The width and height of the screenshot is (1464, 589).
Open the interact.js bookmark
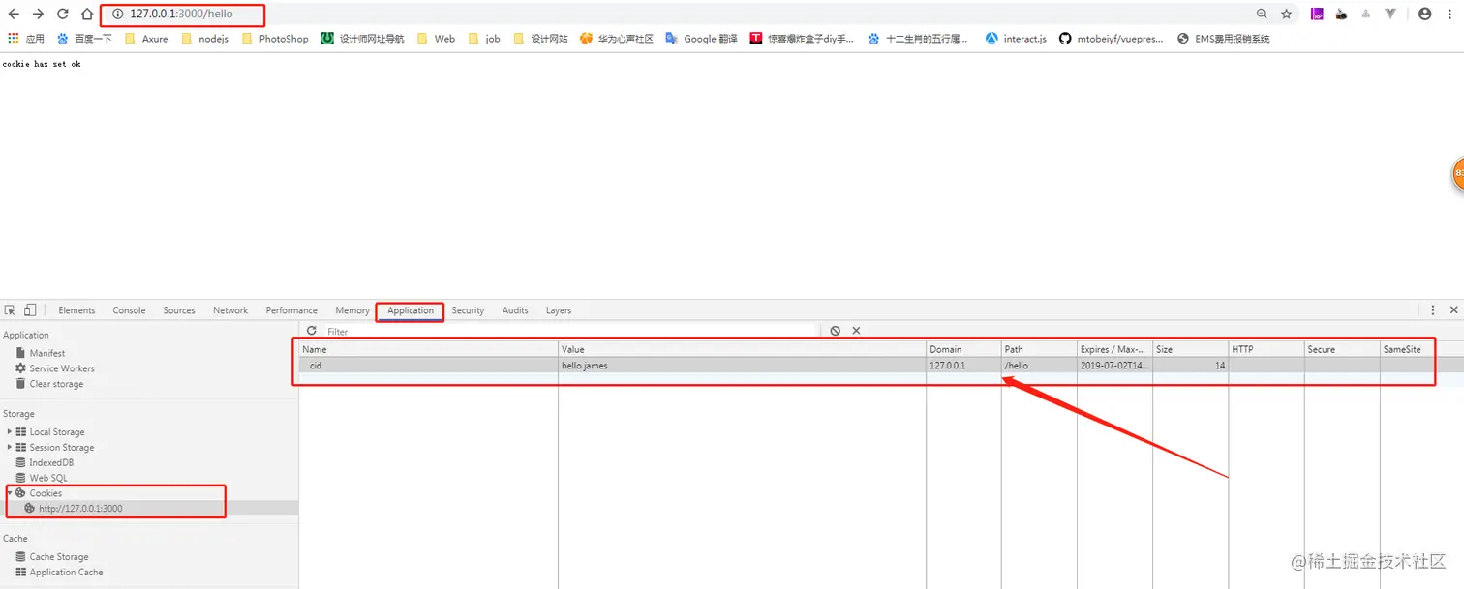click(1016, 39)
